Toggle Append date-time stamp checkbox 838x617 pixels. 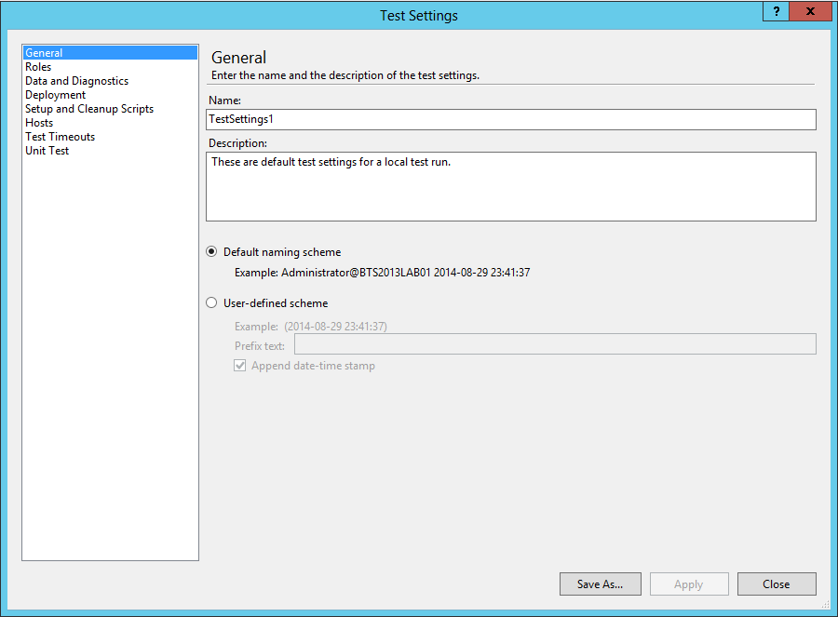coord(239,366)
